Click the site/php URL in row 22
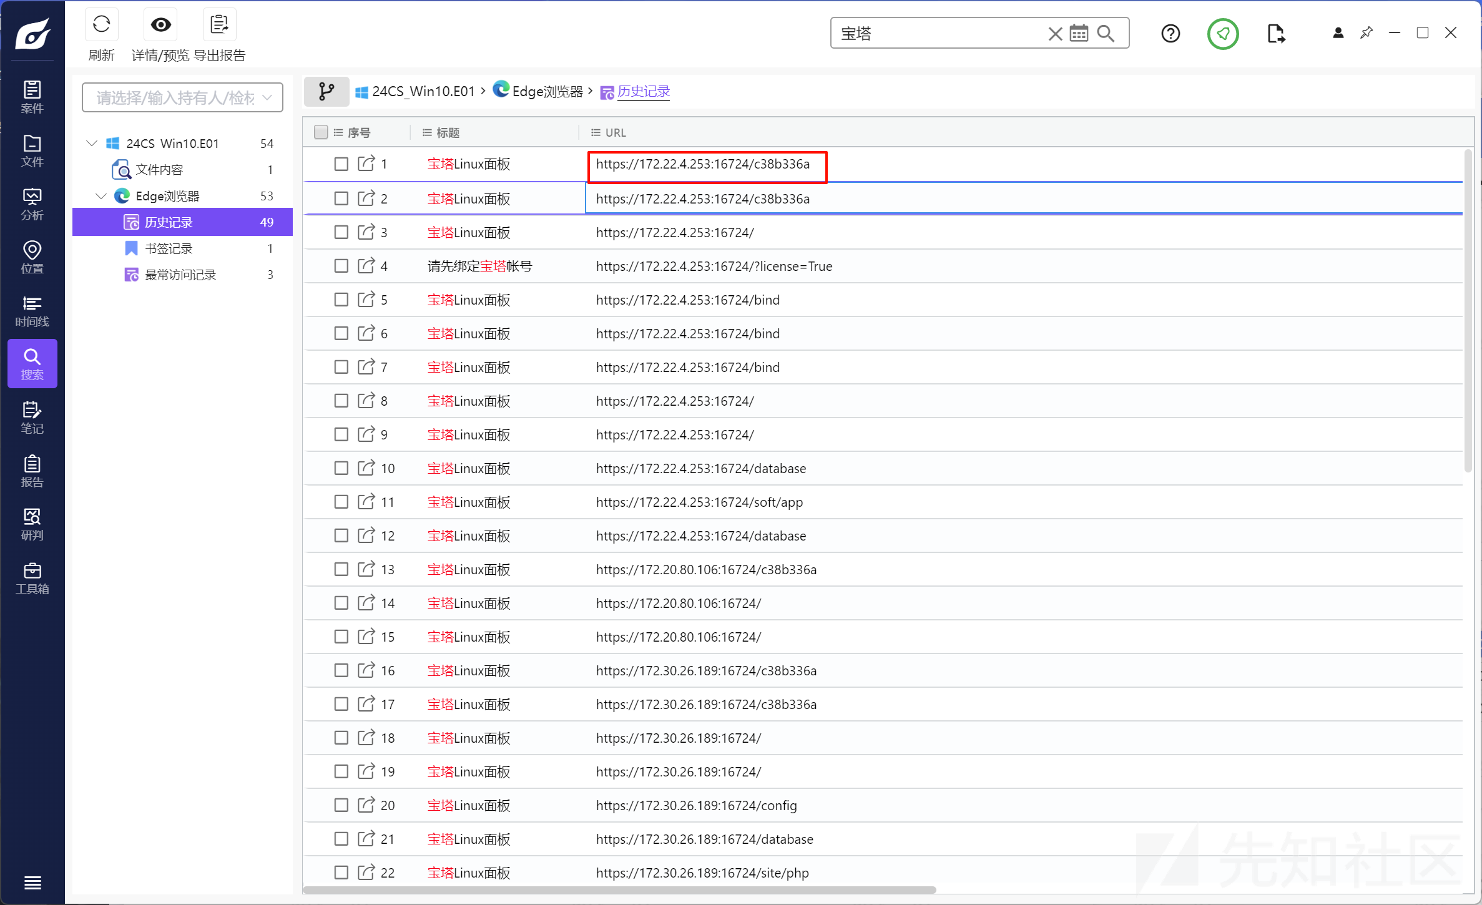Image resolution: width=1482 pixels, height=905 pixels. (702, 873)
